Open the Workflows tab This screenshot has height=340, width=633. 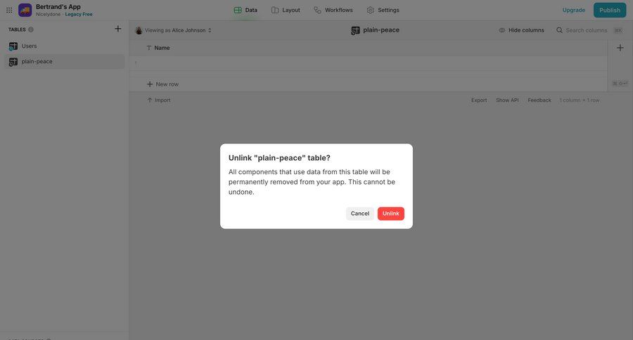[x=333, y=10]
